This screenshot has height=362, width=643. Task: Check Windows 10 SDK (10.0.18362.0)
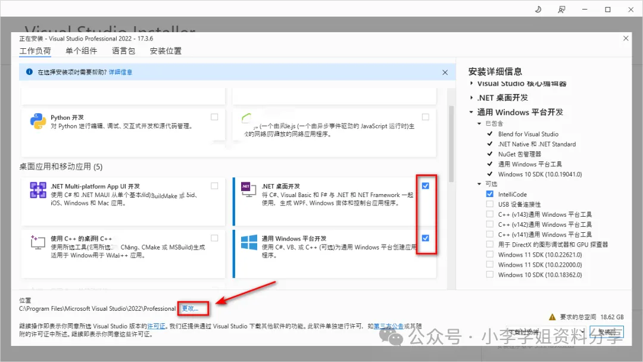click(489, 274)
